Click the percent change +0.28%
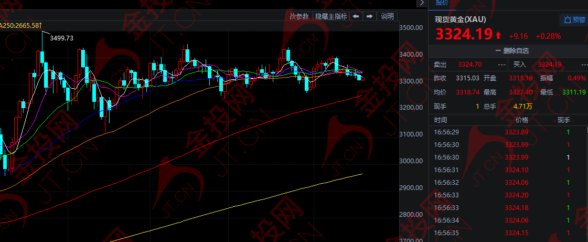The image size is (588, 242). pyautogui.click(x=548, y=36)
